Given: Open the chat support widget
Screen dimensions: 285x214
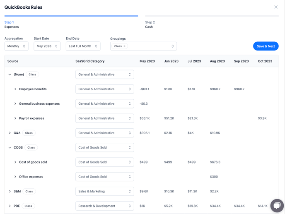Looking at the screenshot, I should click(x=277, y=205).
